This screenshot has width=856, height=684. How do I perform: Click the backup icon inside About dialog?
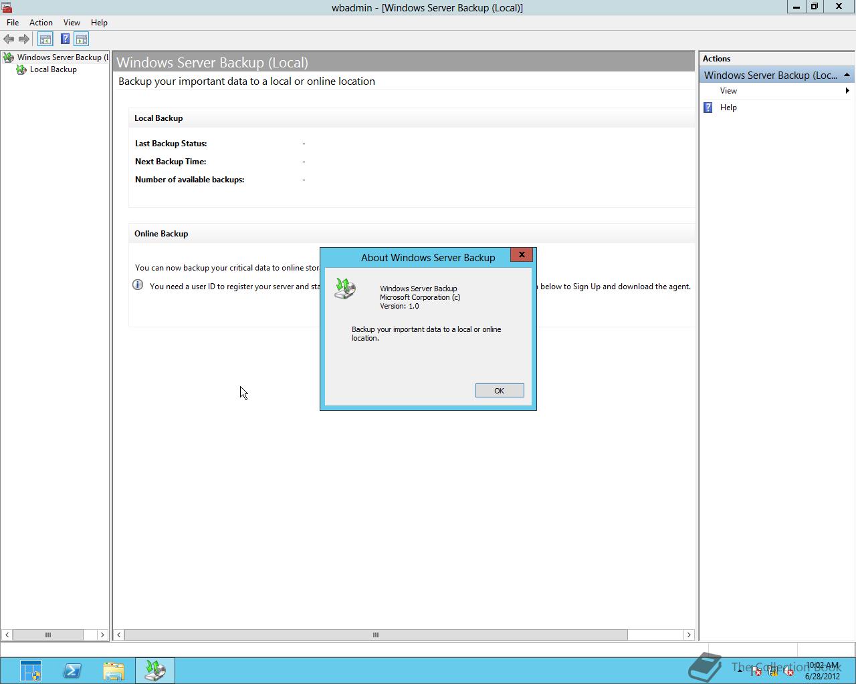pyautogui.click(x=345, y=289)
